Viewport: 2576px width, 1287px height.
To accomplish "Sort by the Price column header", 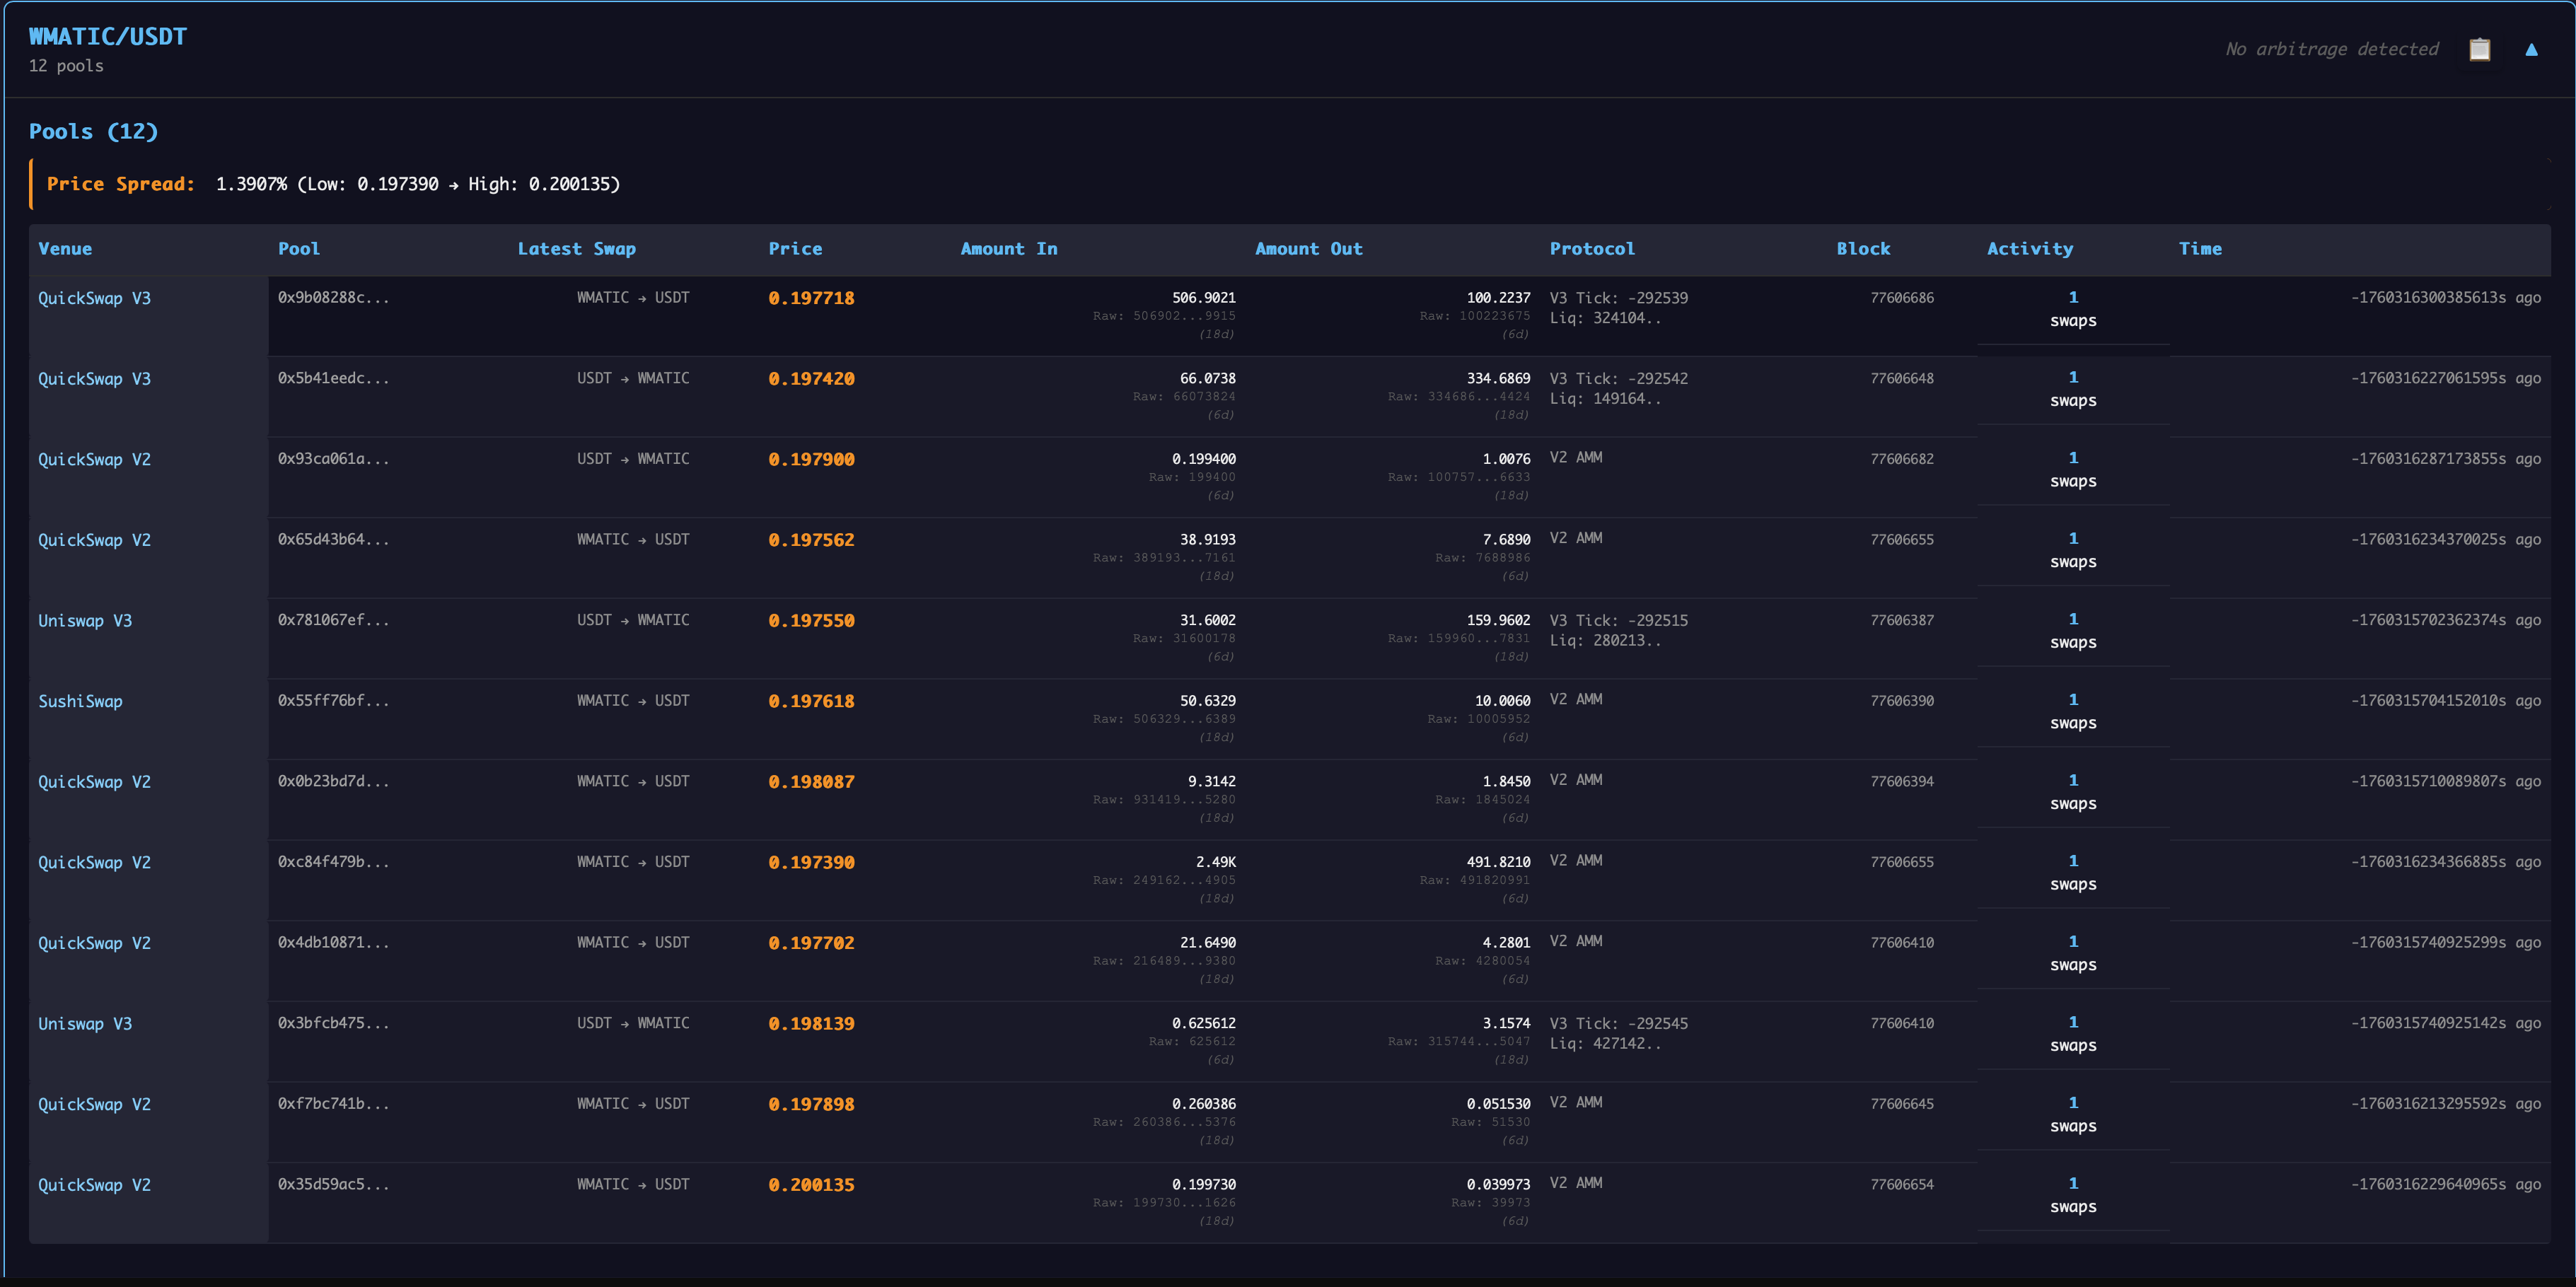I will (x=795, y=249).
